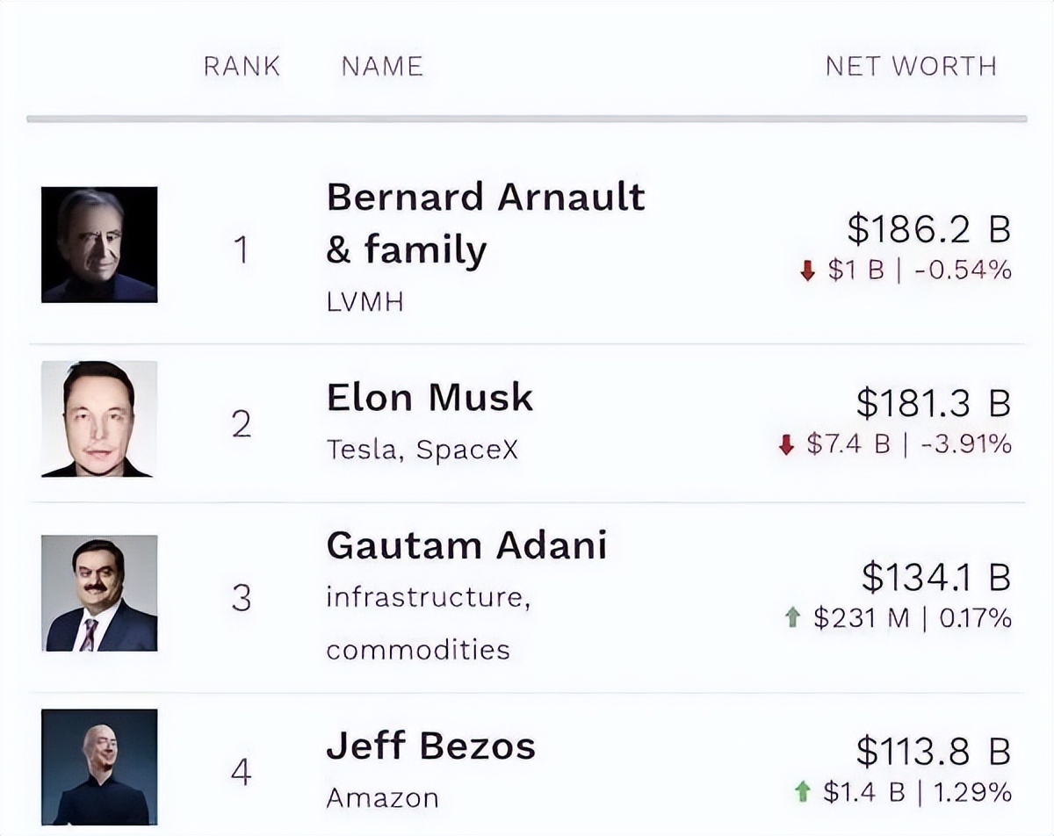This screenshot has width=1054, height=836.
Task: Open the Bernard Arnault & family name link
Action: coord(485,223)
